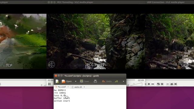Toggle shuffle mode in UDP VLC

click(176, 84)
